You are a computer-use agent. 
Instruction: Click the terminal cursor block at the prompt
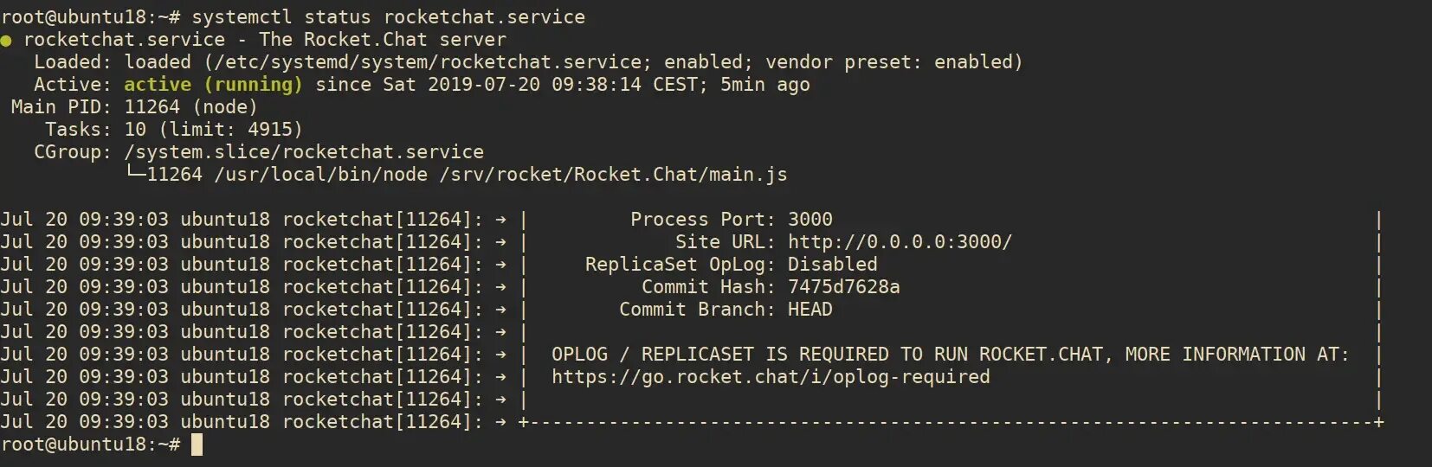point(197,445)
